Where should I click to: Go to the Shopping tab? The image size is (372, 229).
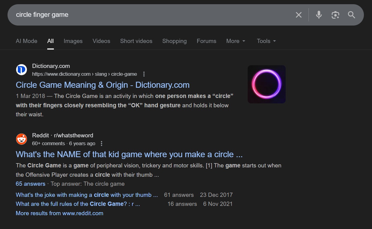[175, 41]
